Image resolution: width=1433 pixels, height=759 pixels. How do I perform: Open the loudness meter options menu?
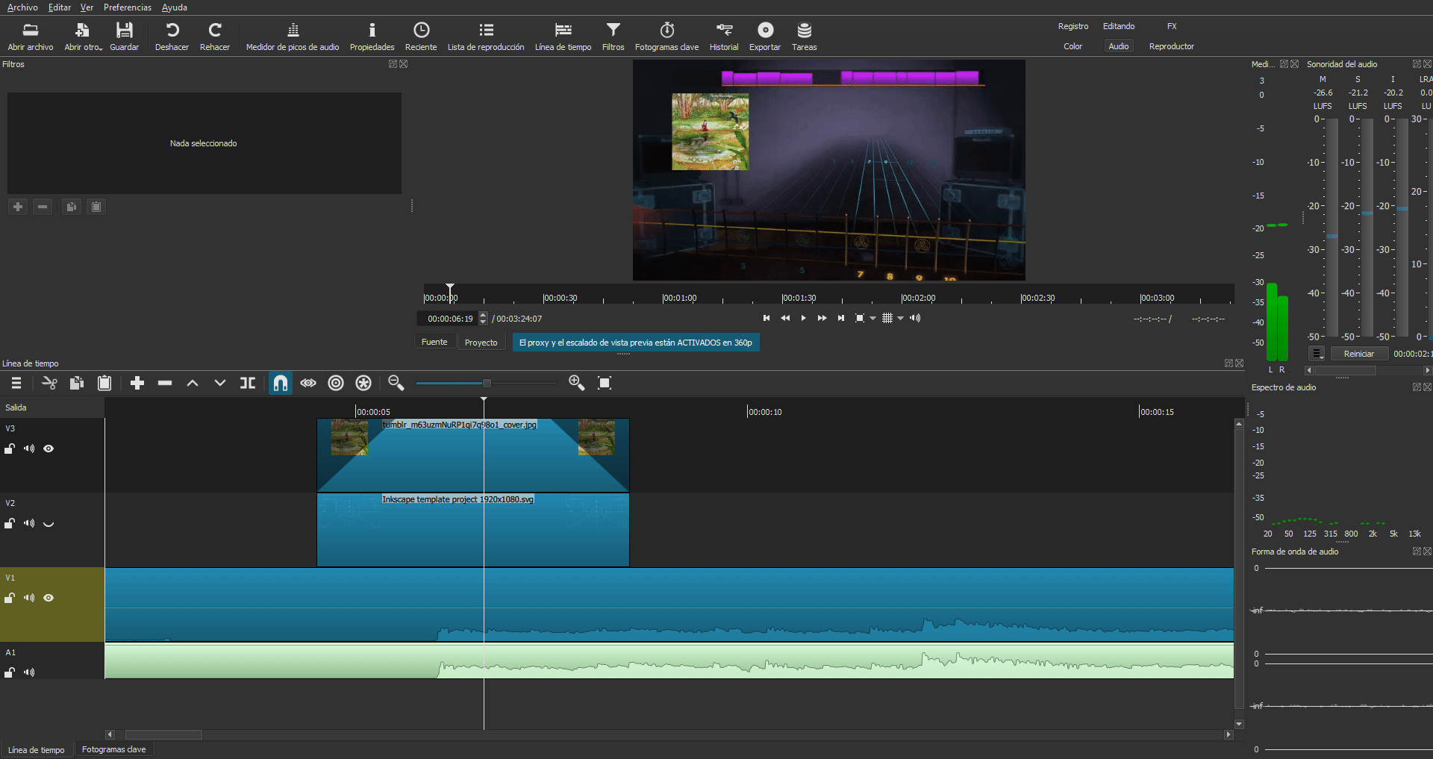pos(1317,354)
